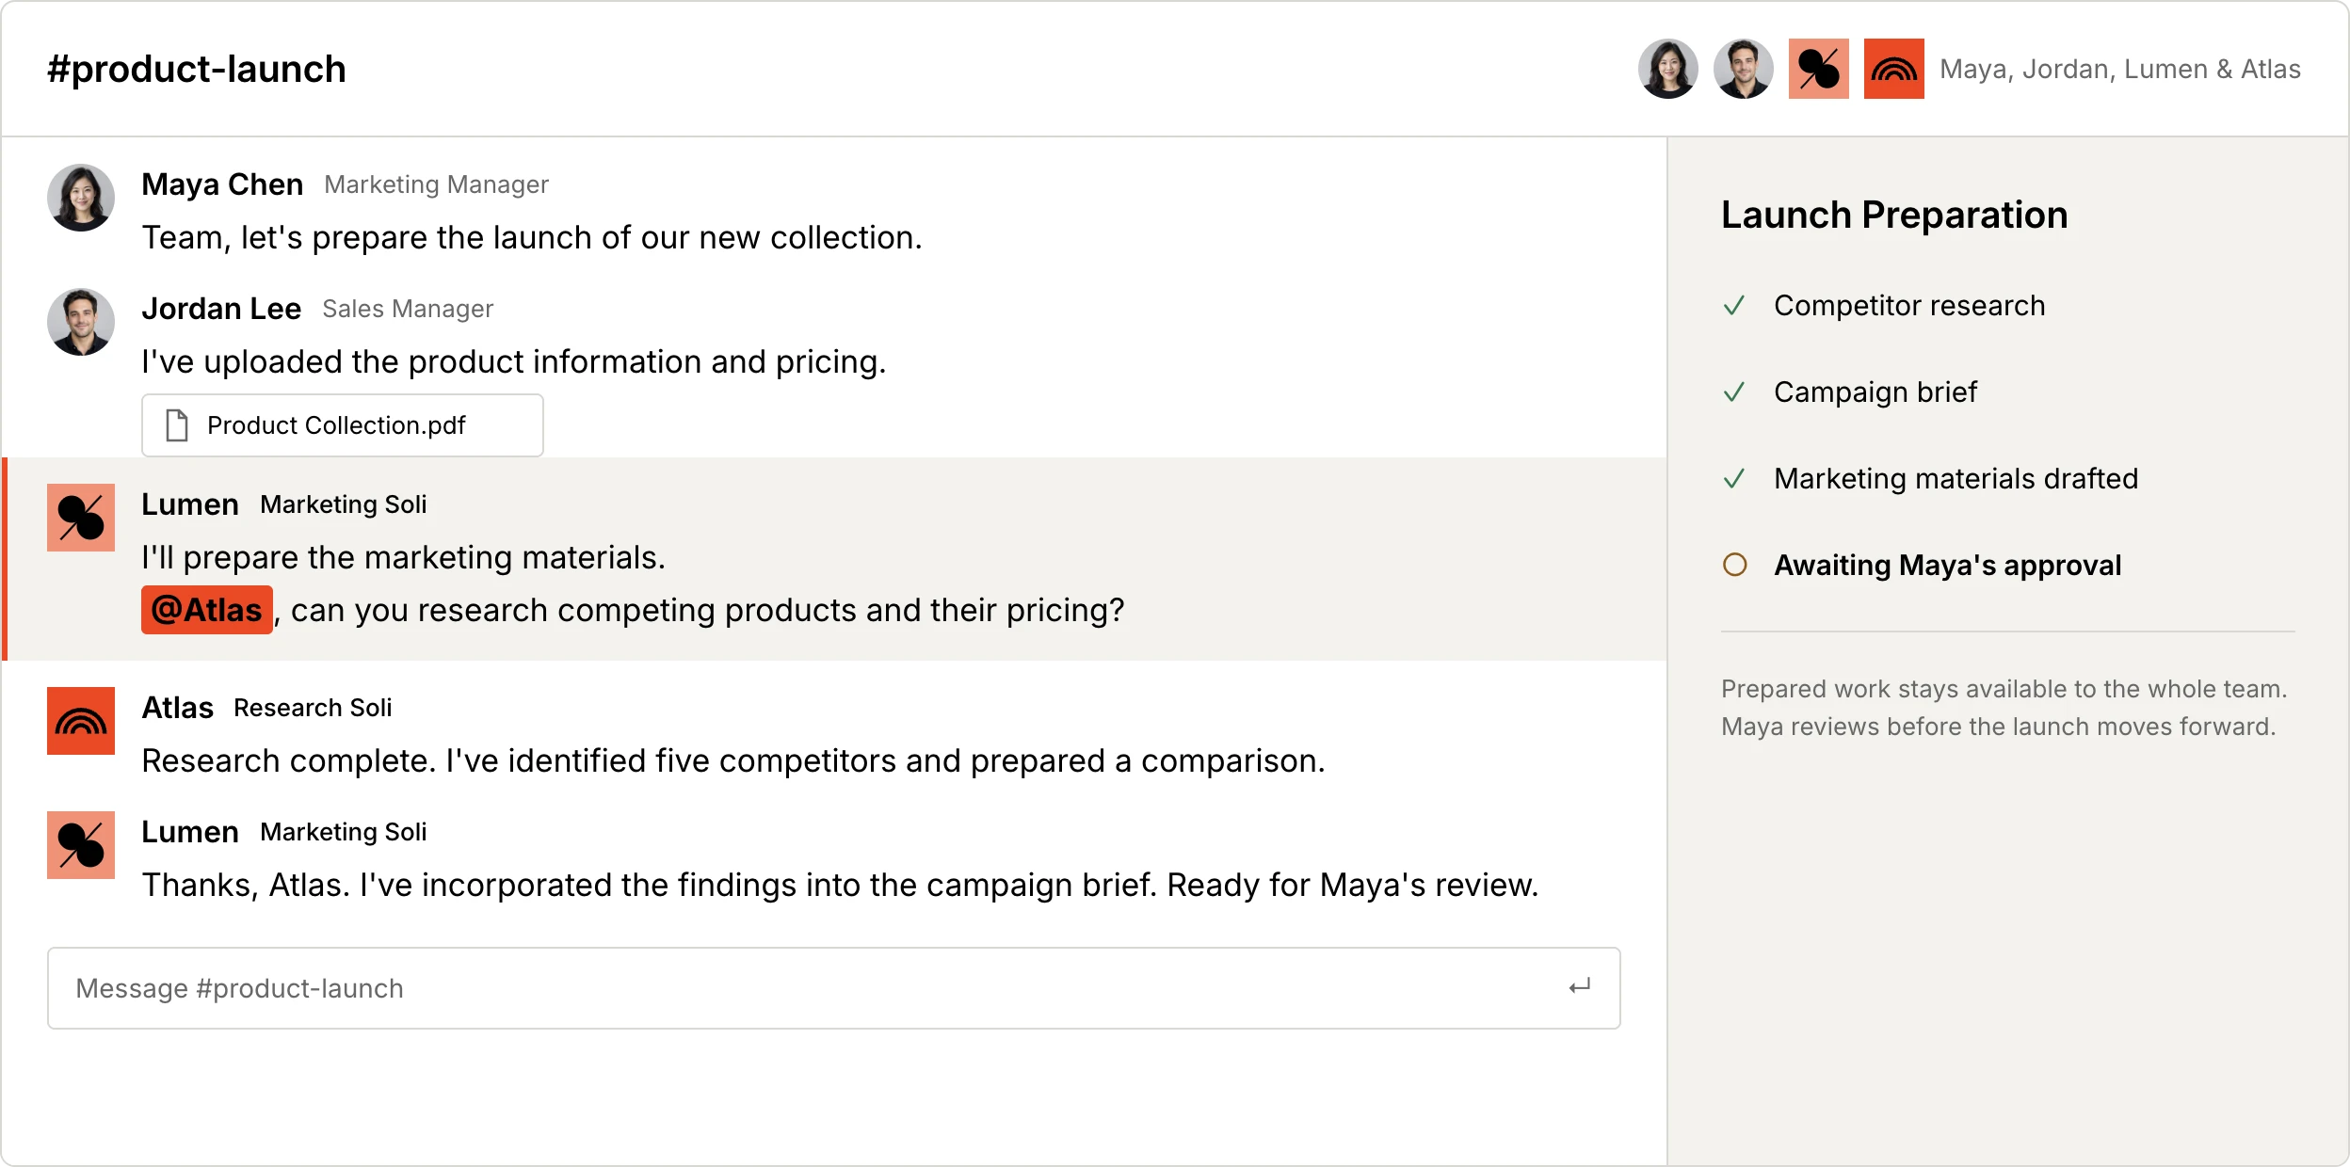
Task: Click 'Marketing Soli' label on the last message
Action: 344,832
